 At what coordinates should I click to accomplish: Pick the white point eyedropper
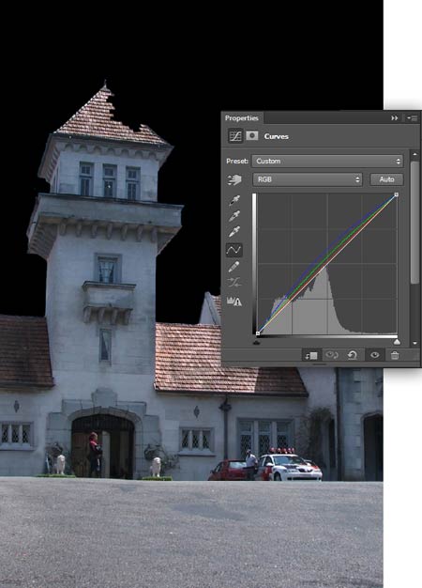point(234,232)
